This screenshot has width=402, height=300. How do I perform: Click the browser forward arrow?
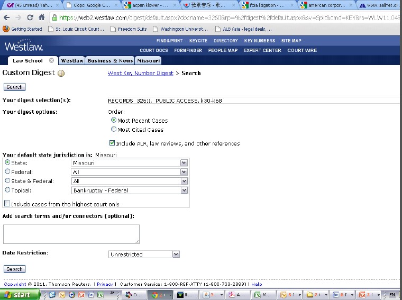(19, 17)
